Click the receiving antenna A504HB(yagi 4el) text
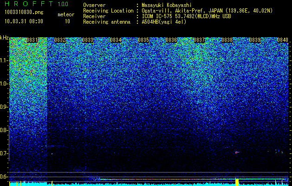Image resolution: width=292 pixels, height=186 pixels. [x=164, y=22]
